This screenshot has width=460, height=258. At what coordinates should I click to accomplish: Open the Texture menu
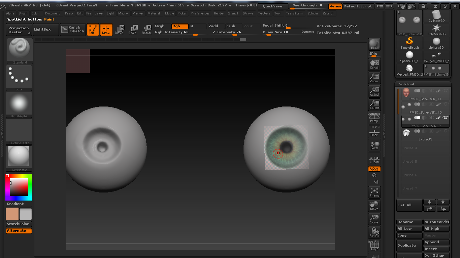point(264,13)
